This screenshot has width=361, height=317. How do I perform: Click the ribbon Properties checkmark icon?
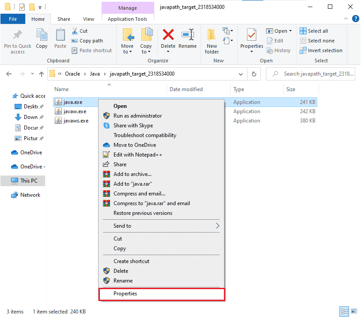pos(251,35)
